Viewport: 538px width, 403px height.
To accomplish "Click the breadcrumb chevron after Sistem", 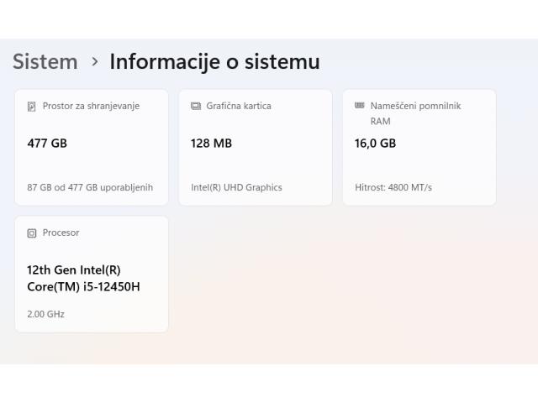I will [94, 61].
